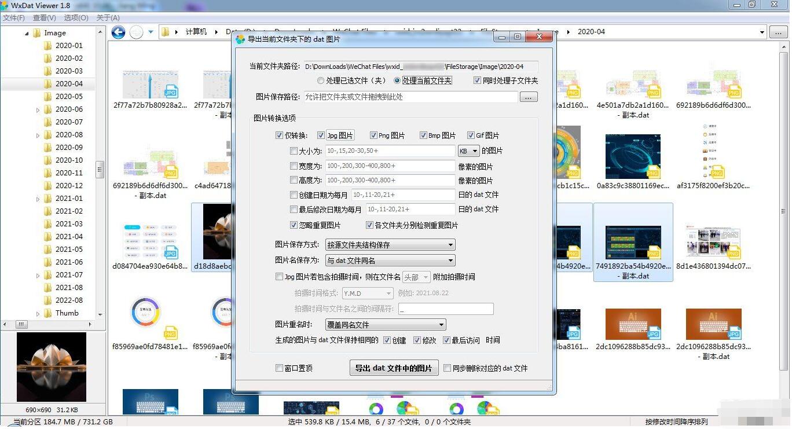Screen dimensions: 792x429
Task: Select 处理当前文件夹 radio option
Action: coord(397,80)
